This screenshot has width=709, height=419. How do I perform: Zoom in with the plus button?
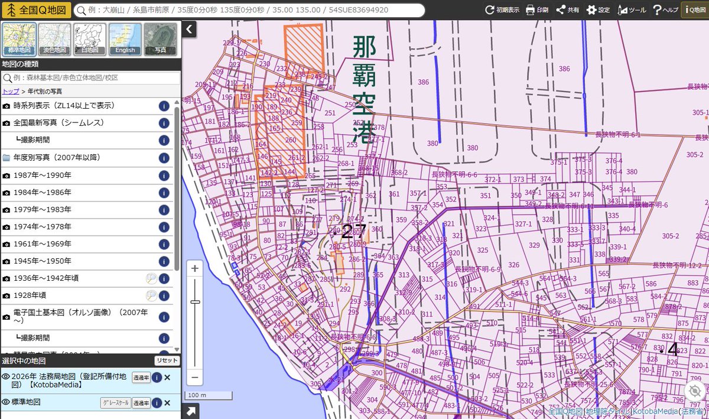(195, 268)
